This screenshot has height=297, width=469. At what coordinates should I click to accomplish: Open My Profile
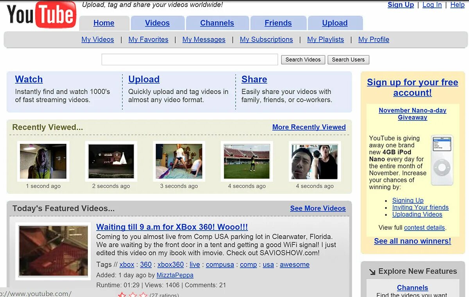[374, 39]
